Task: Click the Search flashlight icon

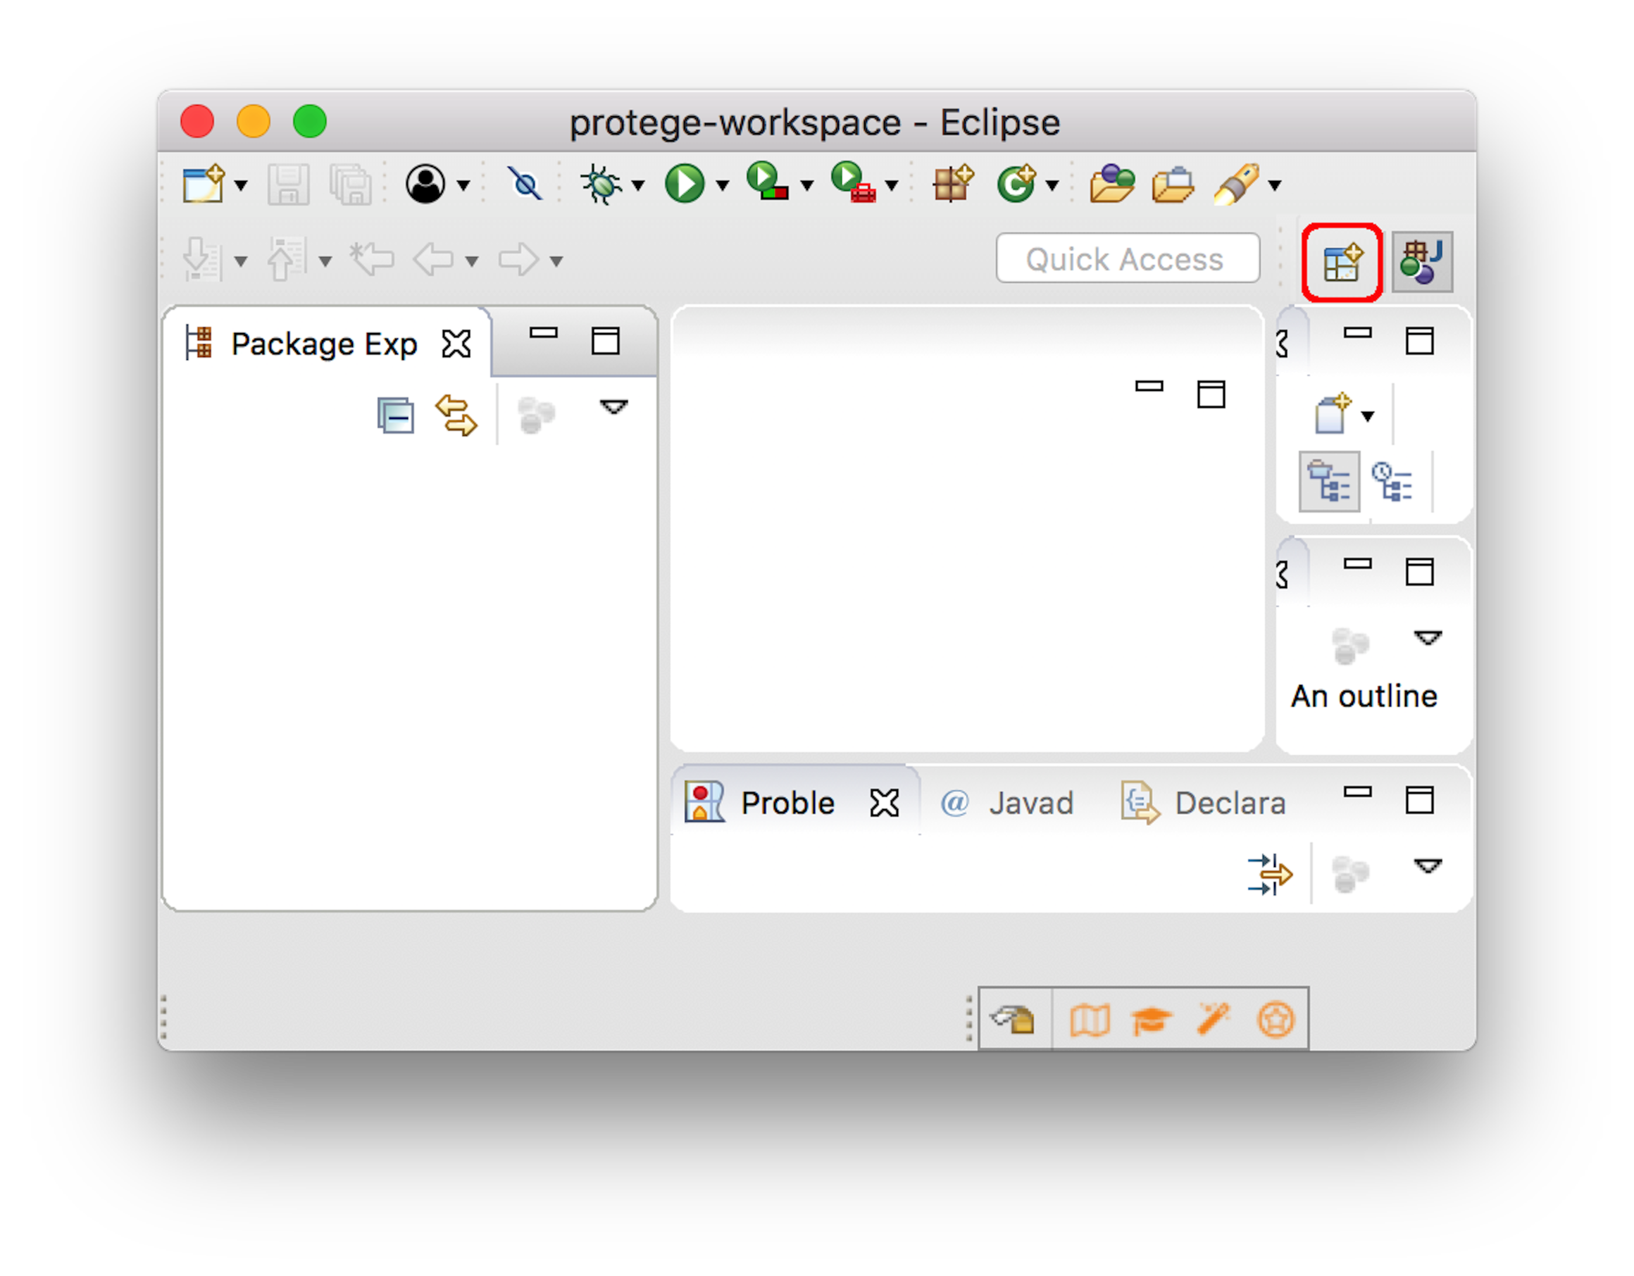Action: [x=1237, y=184]
